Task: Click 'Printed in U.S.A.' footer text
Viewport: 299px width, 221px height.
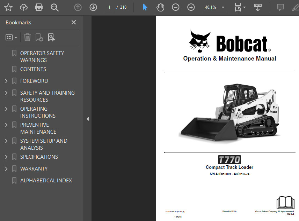Action: [229, 212]
